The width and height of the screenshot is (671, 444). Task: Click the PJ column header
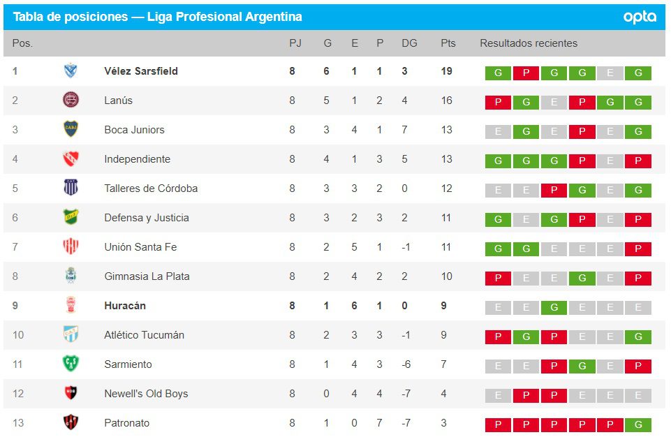click(295, 43)
